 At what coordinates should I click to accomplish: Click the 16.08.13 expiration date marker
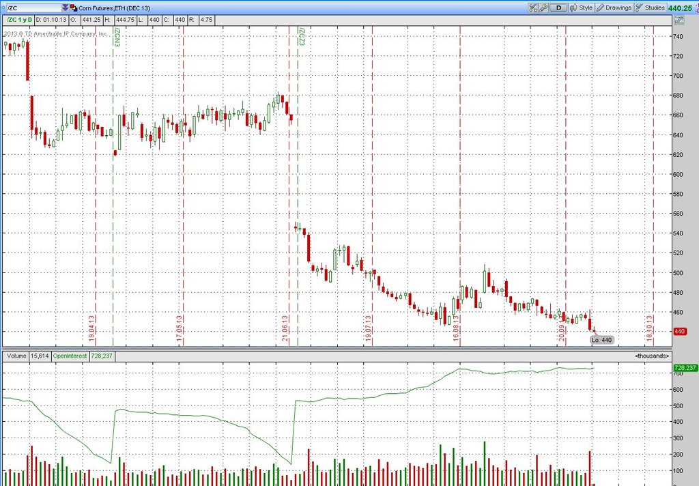pos(456,328)
